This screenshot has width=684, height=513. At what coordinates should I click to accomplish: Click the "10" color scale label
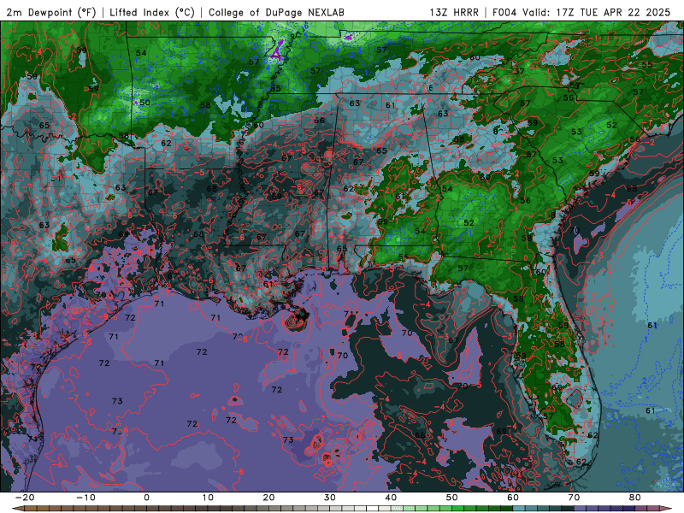(x=208, y=498)
